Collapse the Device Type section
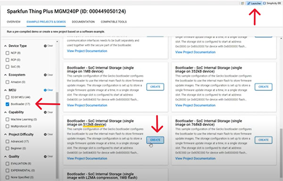Image resolution: width=283 pixels, height=181 pixels. [x=5, y=46]
